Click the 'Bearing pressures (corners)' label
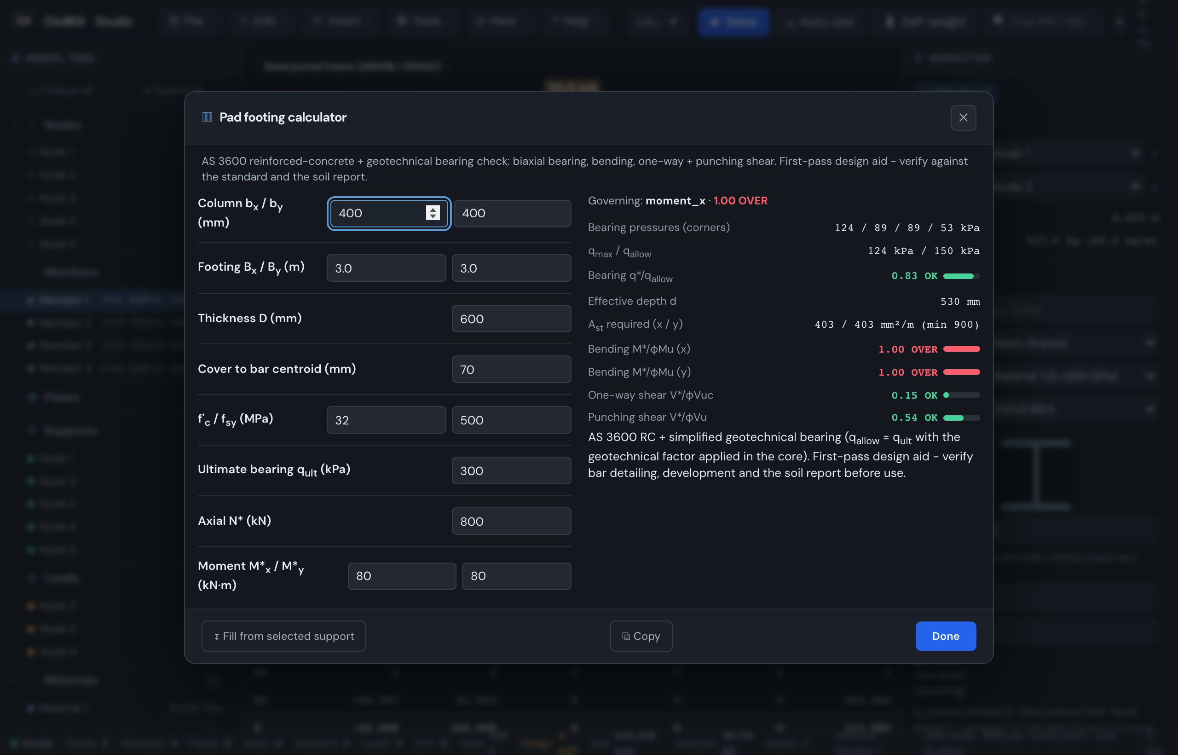Screen dimensions: 1178x755 coord(658,227)
